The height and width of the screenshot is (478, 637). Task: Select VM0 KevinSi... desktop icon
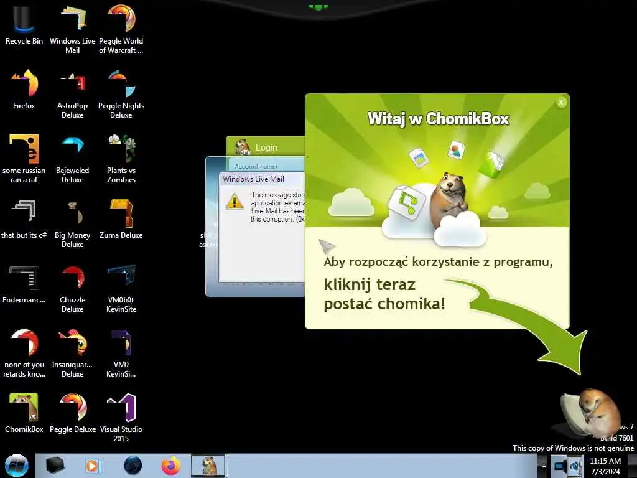[121, 353]
